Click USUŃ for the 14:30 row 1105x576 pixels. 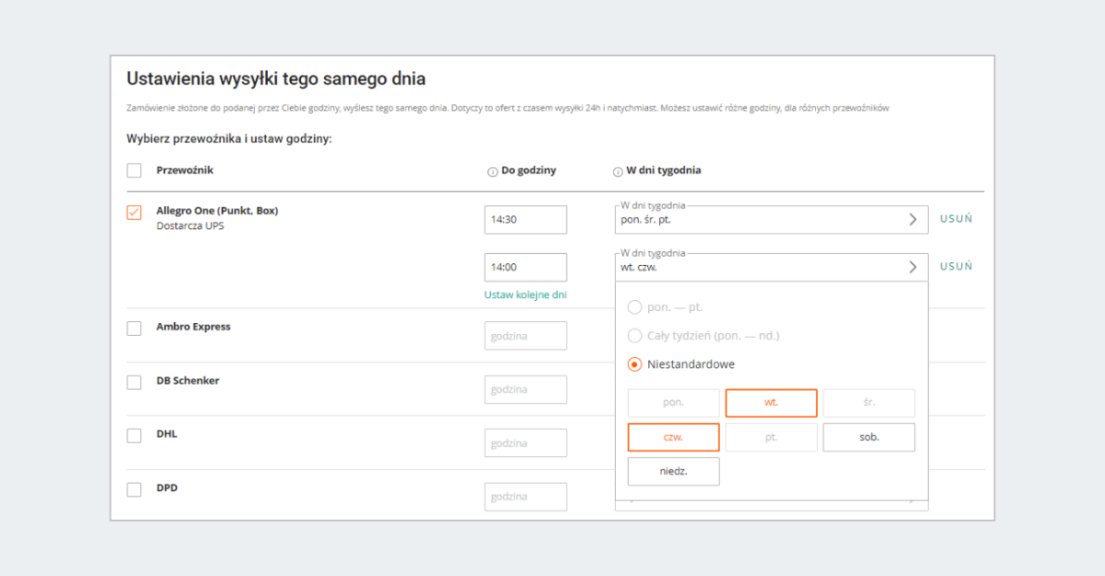click(x=956, y=219)
